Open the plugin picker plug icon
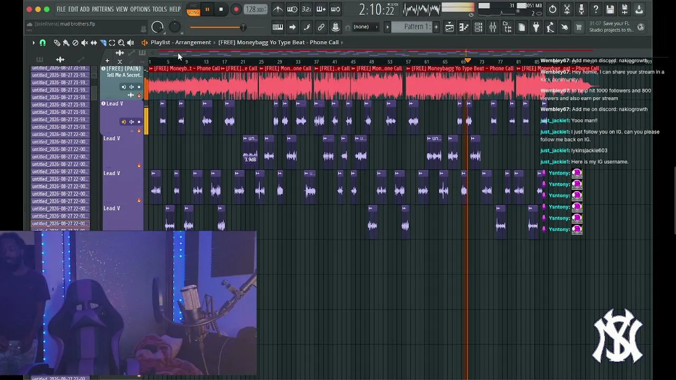The width and height of the screenshot is (676, 380). point(536,27)
